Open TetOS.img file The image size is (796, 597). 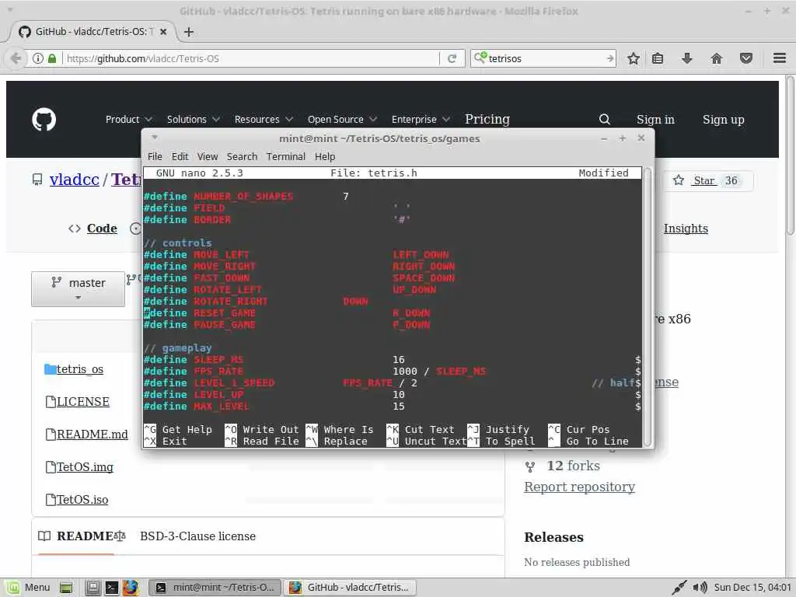pyautogui.click(x=85, y=466)
